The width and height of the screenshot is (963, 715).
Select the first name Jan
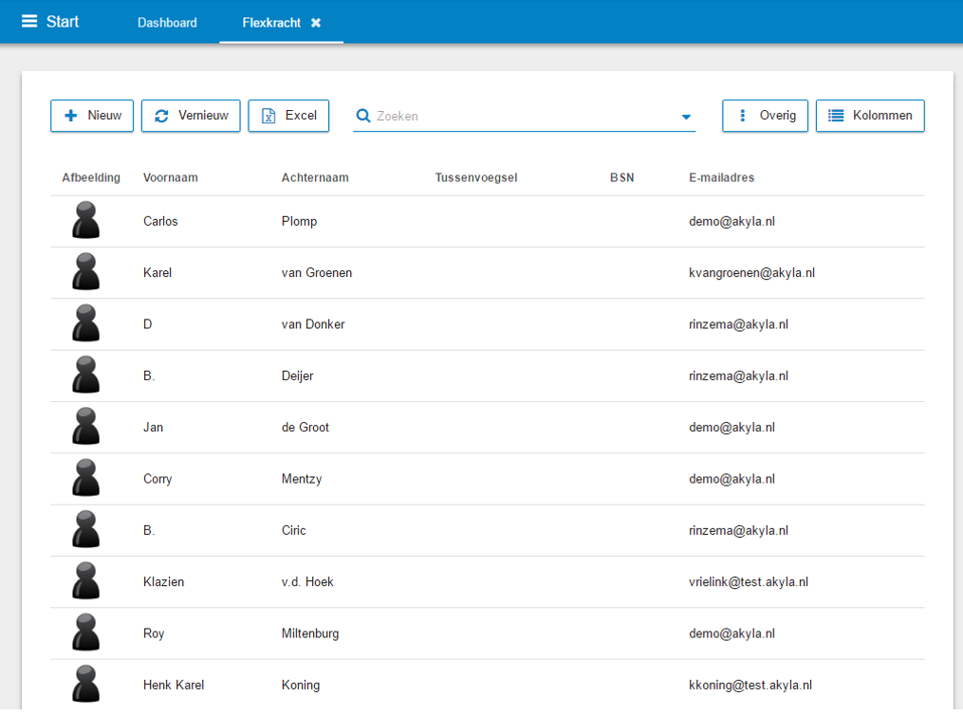[153, 428]
